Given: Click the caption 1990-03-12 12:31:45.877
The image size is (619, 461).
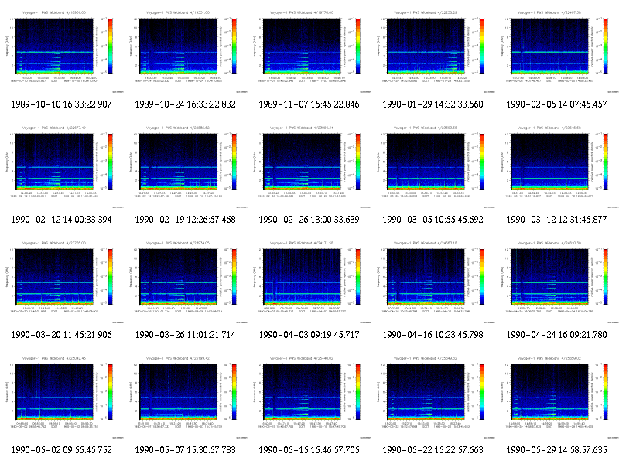Looking at the screenshot, I should (556, 220).
